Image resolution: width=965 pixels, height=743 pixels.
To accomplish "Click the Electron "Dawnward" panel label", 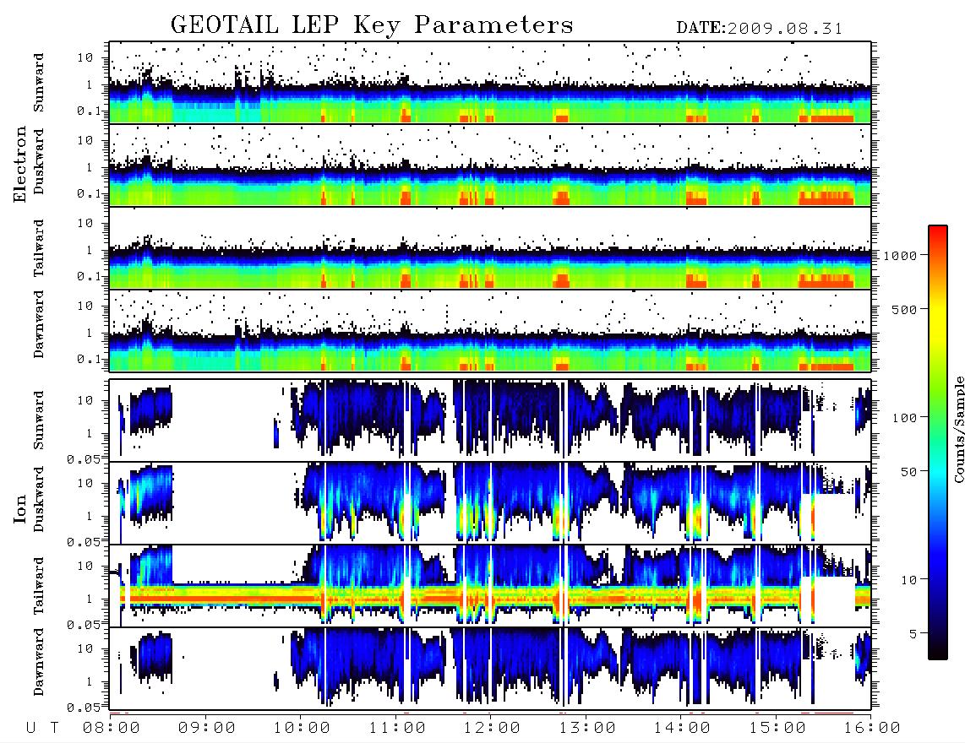I will [39, 324].
